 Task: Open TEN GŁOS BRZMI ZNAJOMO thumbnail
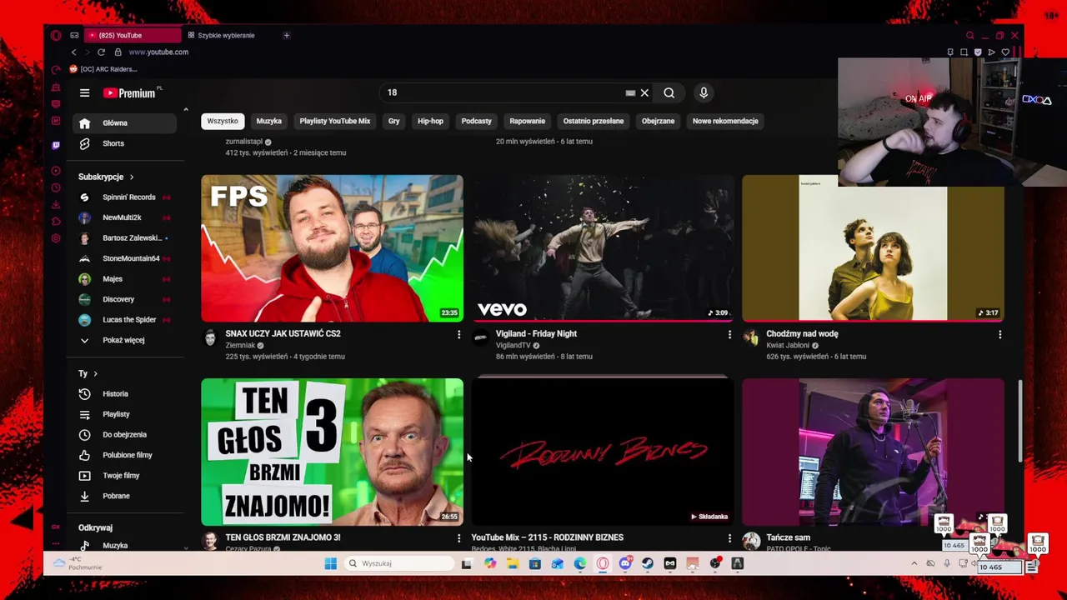click(x=332, y=452)
